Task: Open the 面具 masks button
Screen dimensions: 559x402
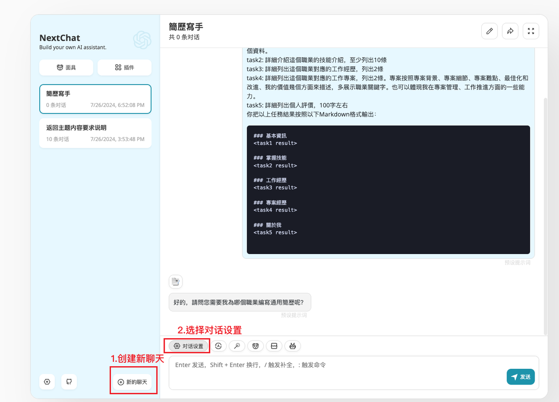Action: click(x=66, y=67)
